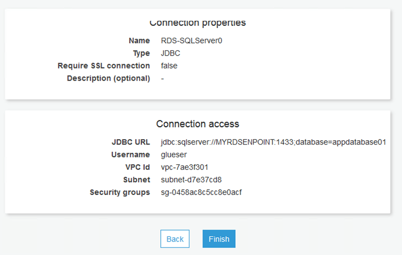Select the connection name RDS-SQLServer0
402x255 pixels.
click(x=191, y=41)
